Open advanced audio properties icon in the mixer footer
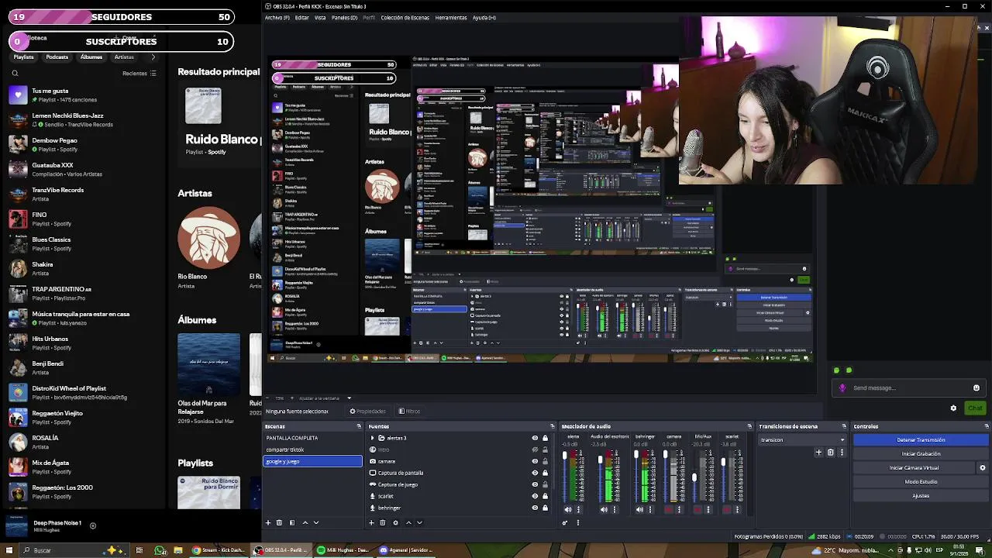The image size is (992, 558). coord(565,522)
